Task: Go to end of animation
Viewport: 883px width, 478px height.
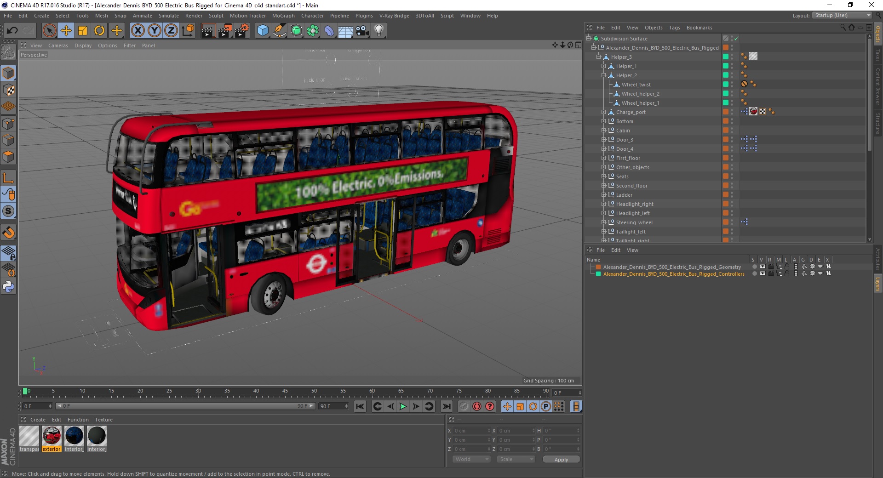Action: point(447,406)
